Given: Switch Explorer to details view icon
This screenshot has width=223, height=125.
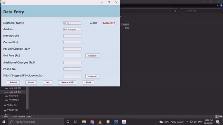Looking at the screenshot, I should (x=216, y=117).
